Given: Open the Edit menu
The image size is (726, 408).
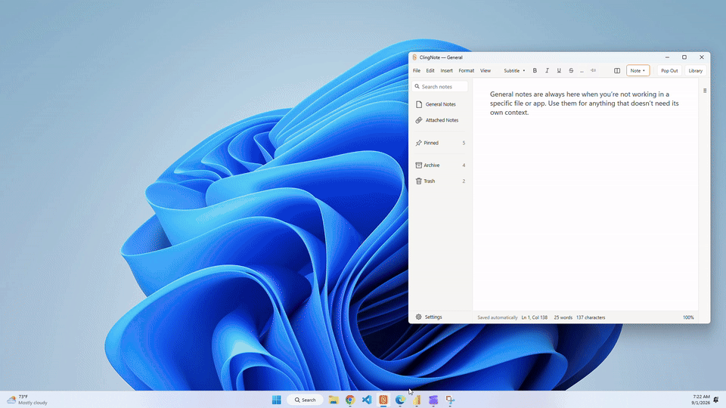Looking at the screenshot, I should (x=430, y=71).
